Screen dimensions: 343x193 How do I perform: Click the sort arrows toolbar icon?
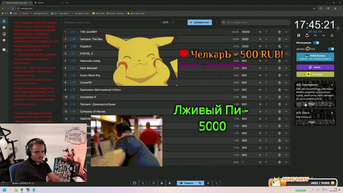pos(217,183)
